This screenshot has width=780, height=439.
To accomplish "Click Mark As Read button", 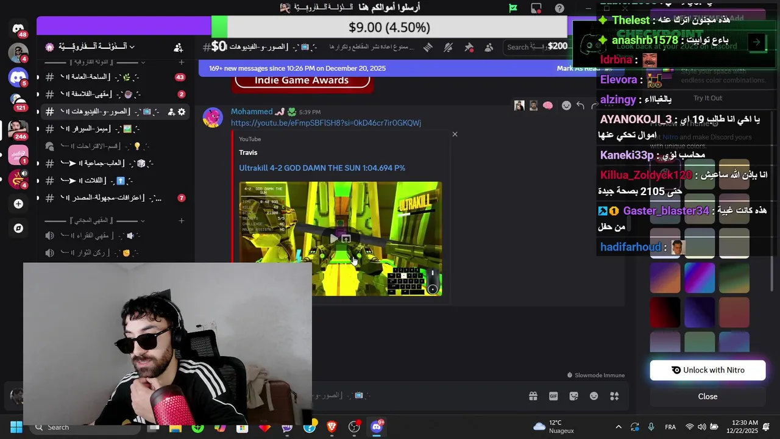I will pyautogui.click(x=578, y=68).
